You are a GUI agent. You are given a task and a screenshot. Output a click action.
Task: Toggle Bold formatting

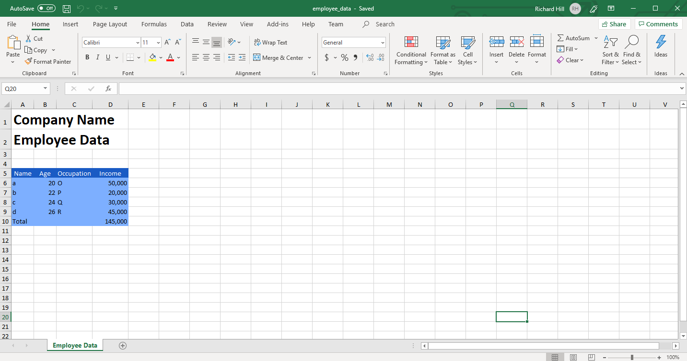click(x=87, y=57)
